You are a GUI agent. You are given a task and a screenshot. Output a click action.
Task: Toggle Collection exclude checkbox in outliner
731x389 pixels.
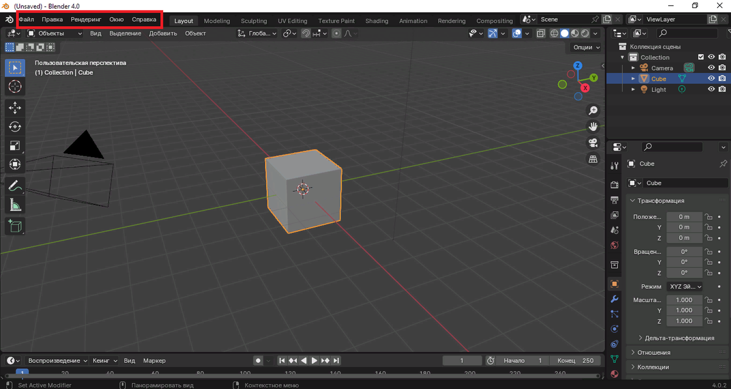(x=701, y=57)
